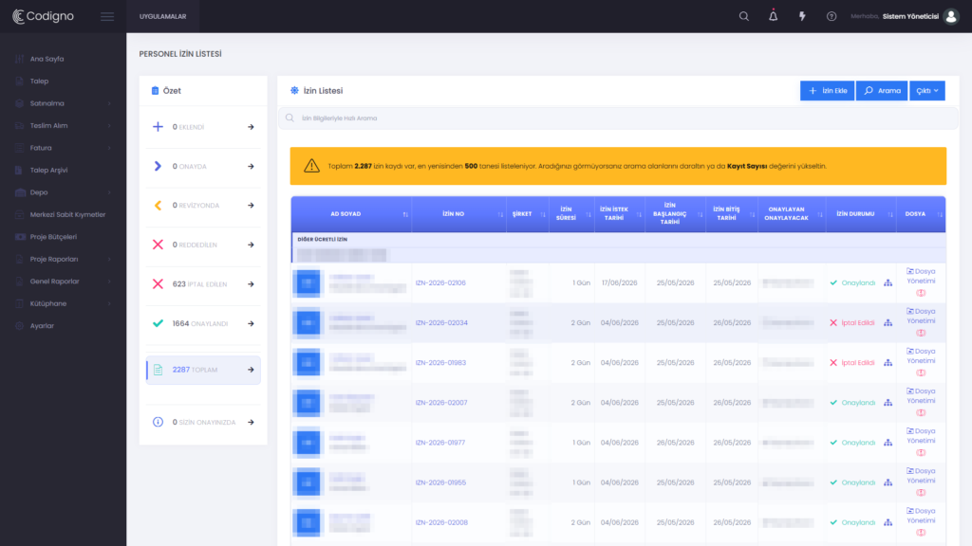Screen dimensions: 972x546
Task: Open the search icon in top bar
Action: pyautogui.click(x=744, y=17)
